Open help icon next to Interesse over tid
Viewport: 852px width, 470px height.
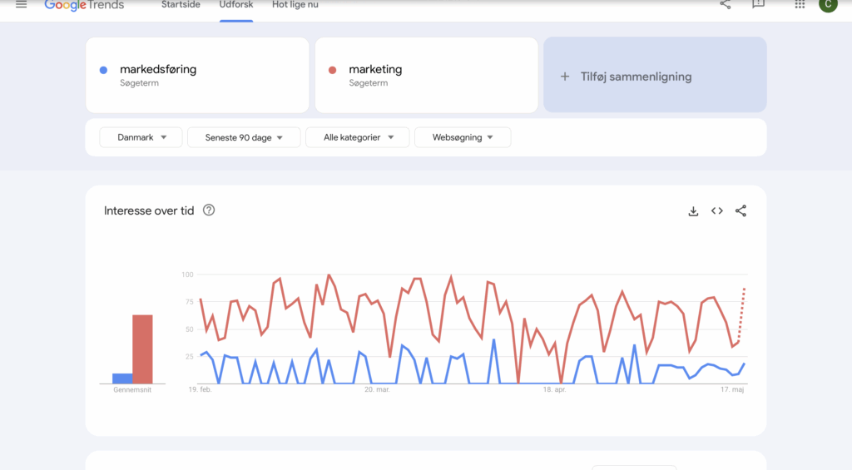point(209,210)
